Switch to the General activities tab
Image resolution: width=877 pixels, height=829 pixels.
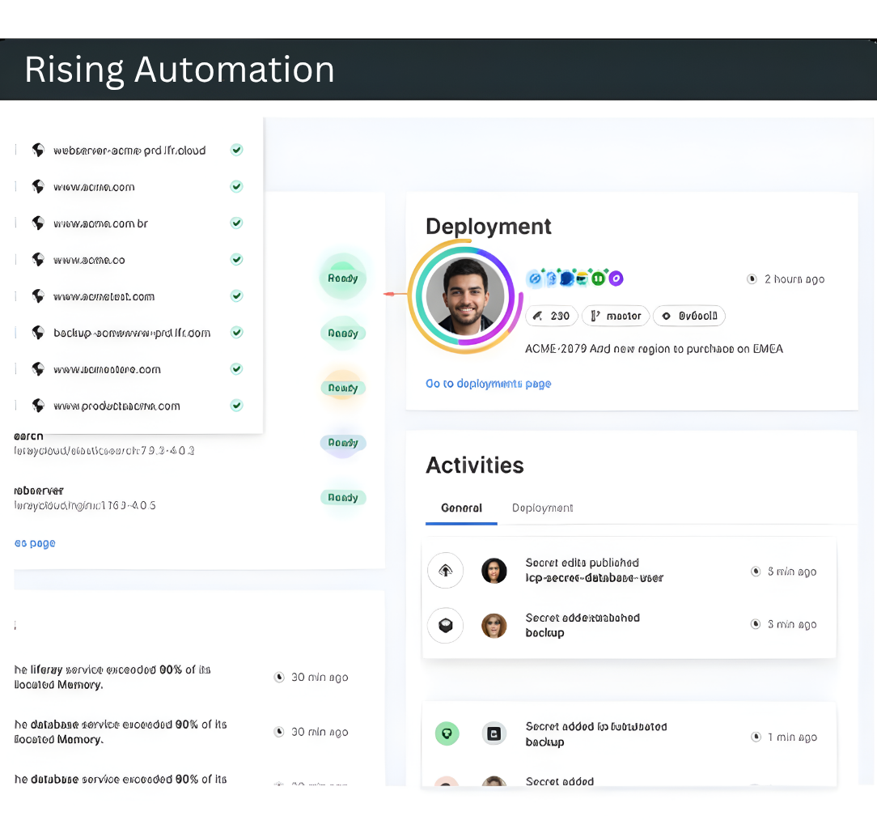461,508
